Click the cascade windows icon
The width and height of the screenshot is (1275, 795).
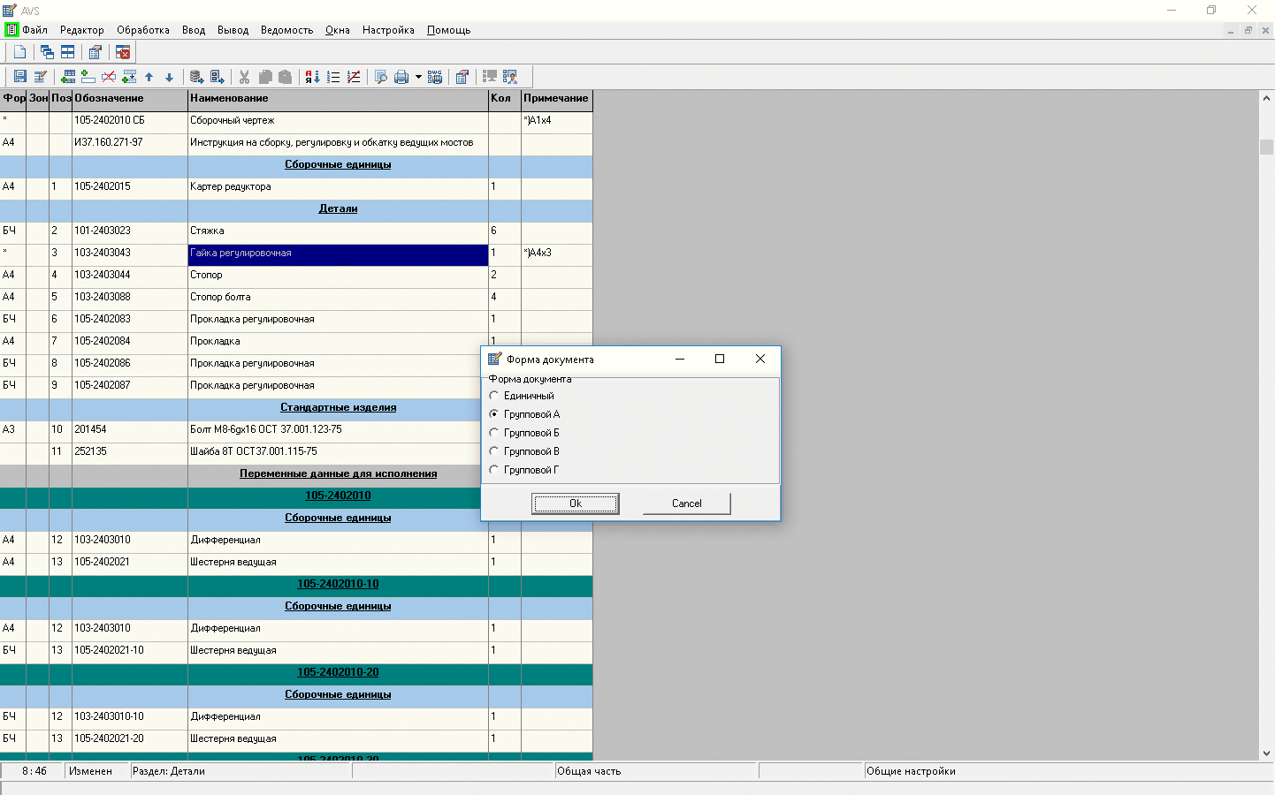coord(47,52)
